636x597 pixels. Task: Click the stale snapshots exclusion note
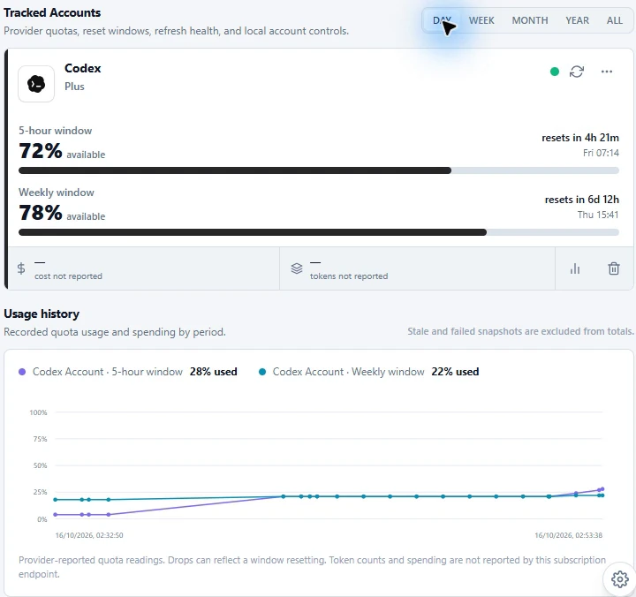[x=520, y=331]
